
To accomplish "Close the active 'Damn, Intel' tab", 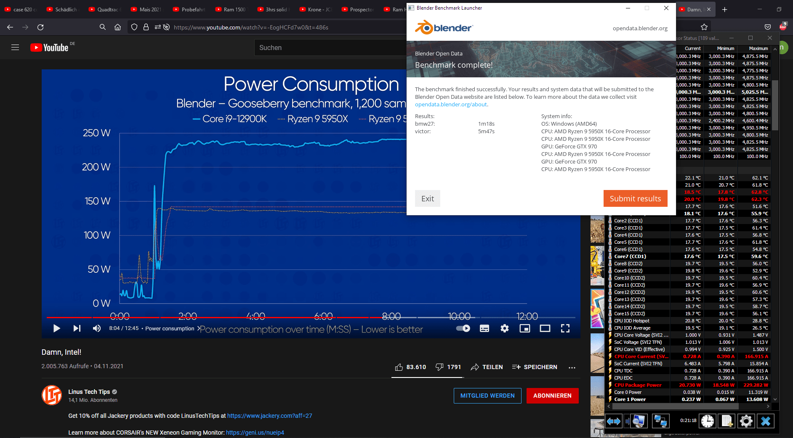I will tap(709, 9).
